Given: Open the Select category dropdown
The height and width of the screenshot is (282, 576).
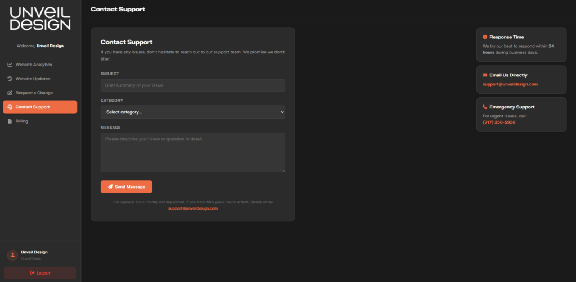Looking at the screenshot, I should (193, 112).
